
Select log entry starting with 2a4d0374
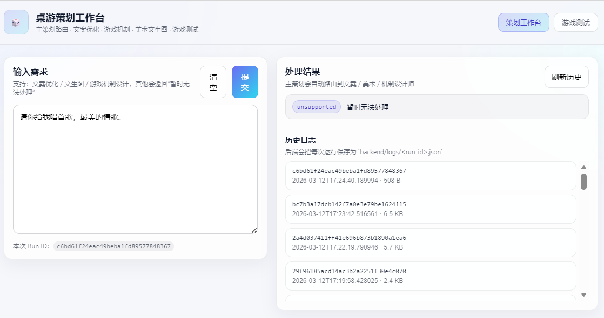(431, 243)
